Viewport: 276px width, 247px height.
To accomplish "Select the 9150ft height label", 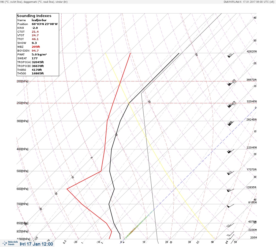I will [x=252, y=203].
